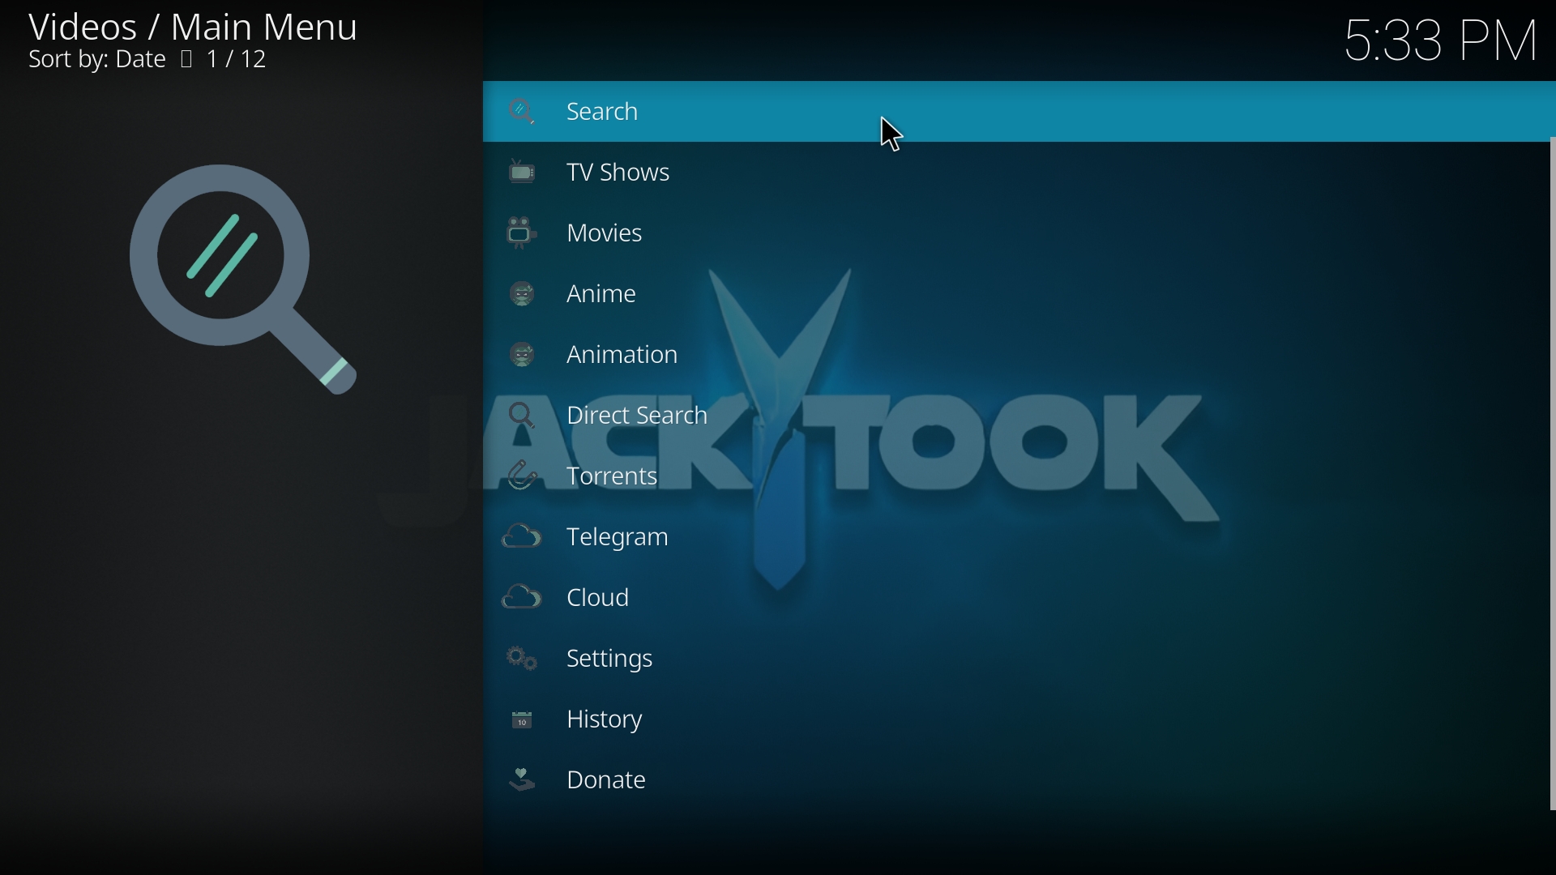
Task: Click the Sort by Date label
Action: (97, 61)
